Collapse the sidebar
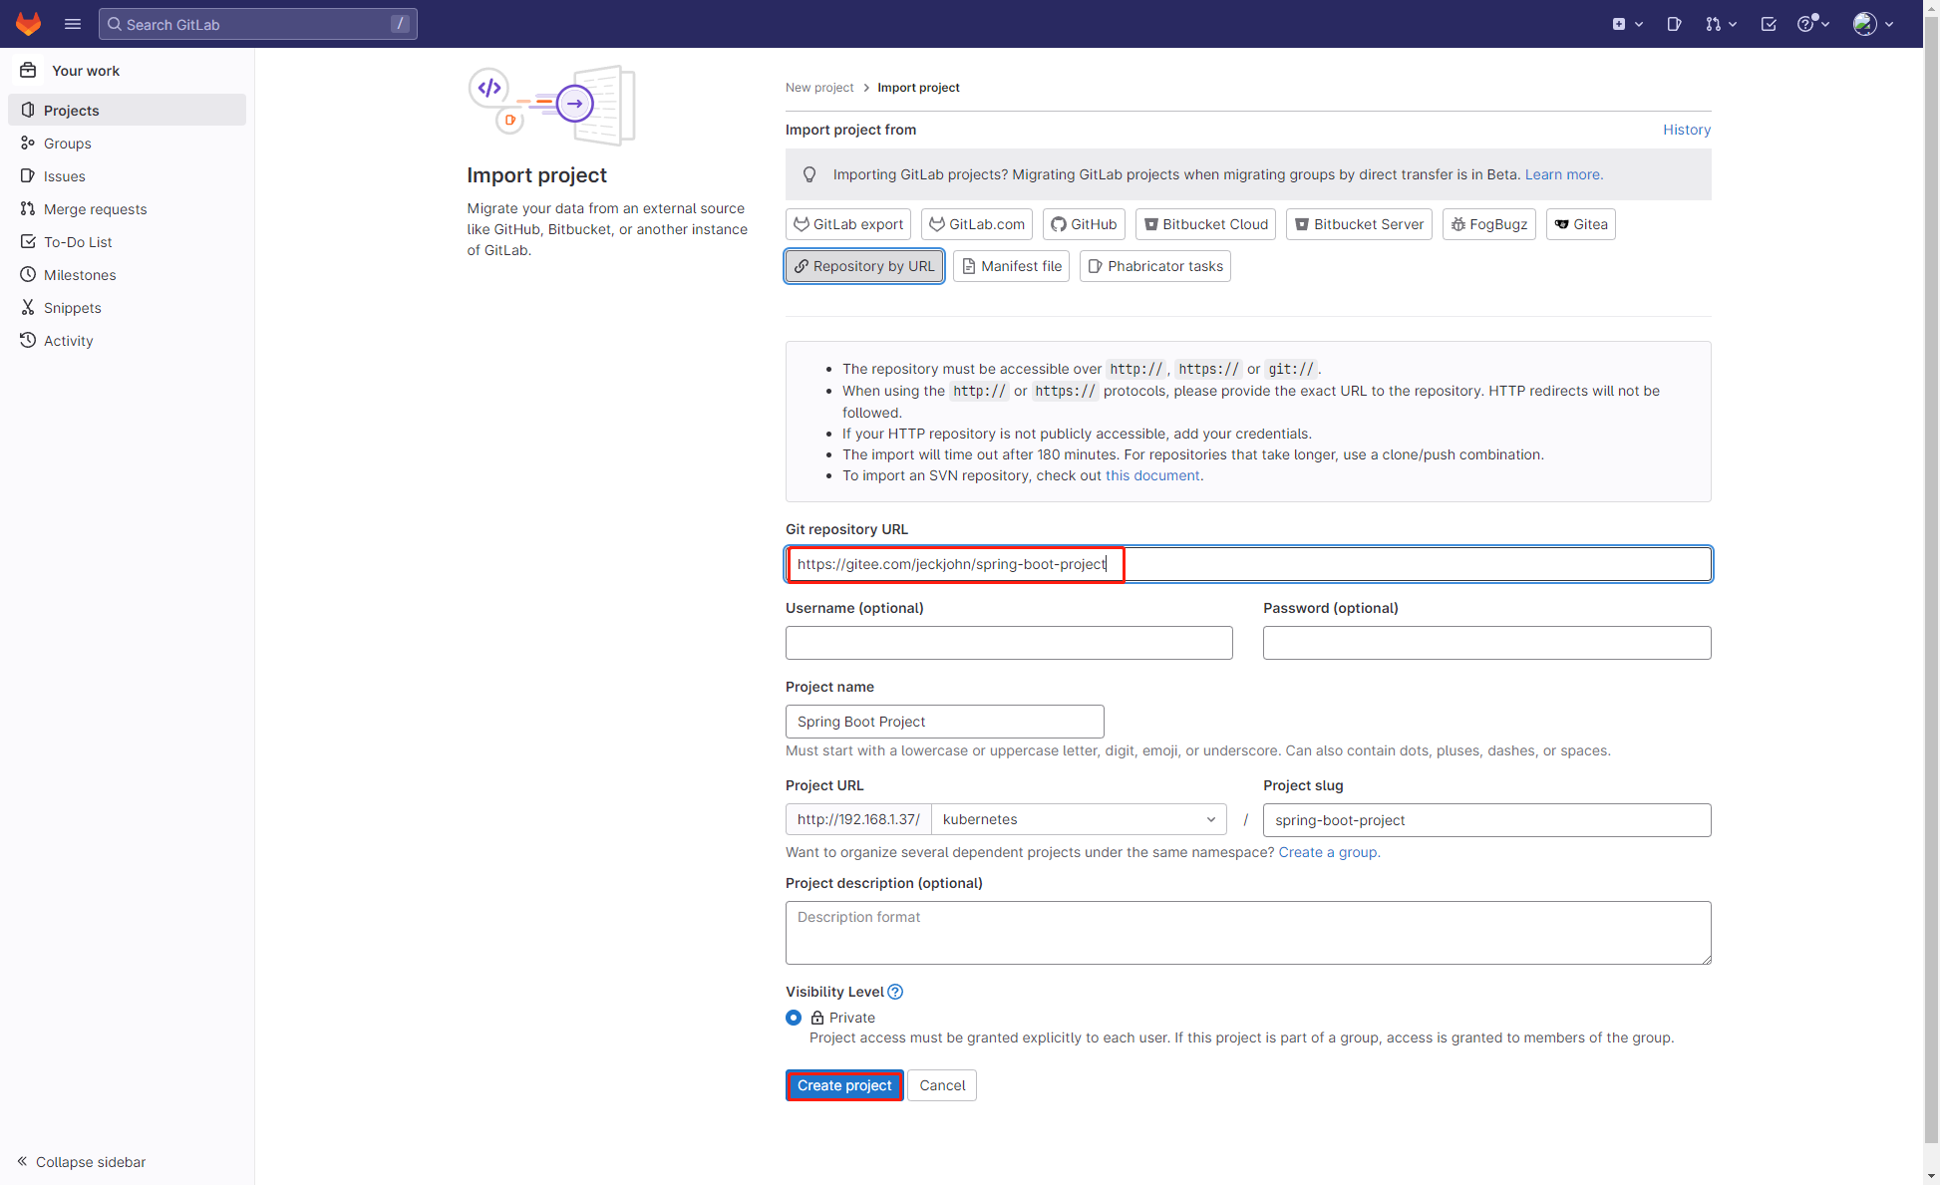This screenshot has height=1185, width=1940. pos(82,1162)
